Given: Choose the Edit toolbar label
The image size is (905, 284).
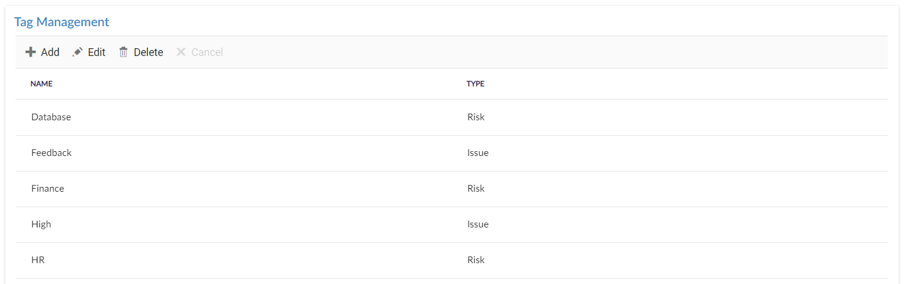Looking at the screenshot, I should [97, 52].
